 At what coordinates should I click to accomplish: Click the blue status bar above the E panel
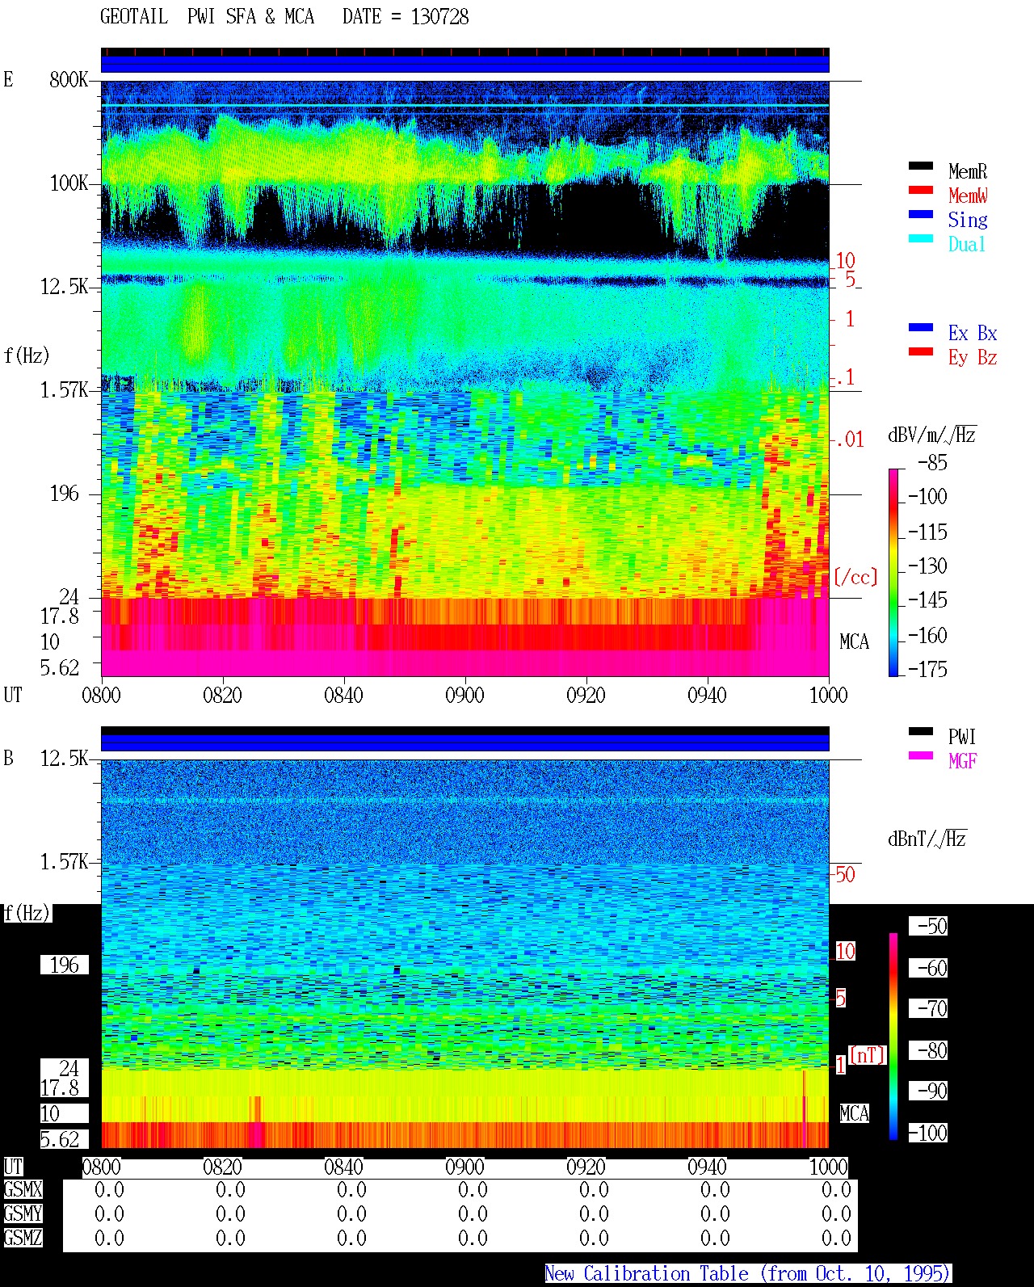pos(464,64)
